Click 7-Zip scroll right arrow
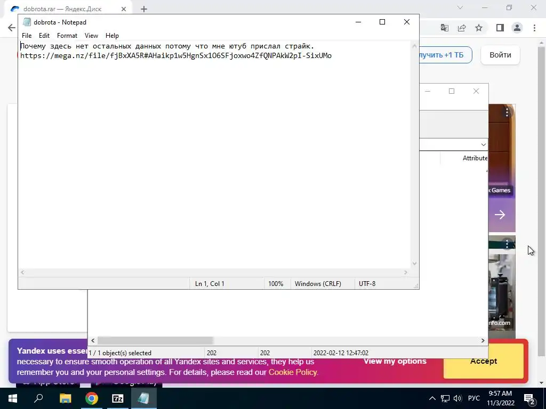 click(483, 340)
